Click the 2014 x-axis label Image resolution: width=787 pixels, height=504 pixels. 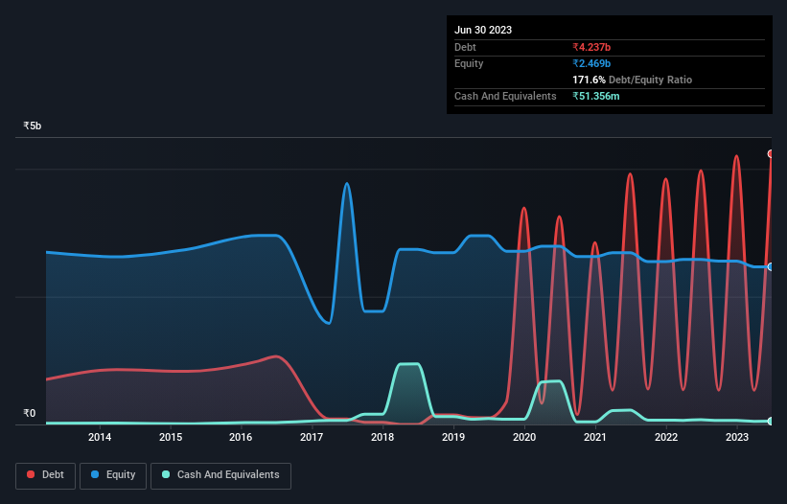point(100,437)
